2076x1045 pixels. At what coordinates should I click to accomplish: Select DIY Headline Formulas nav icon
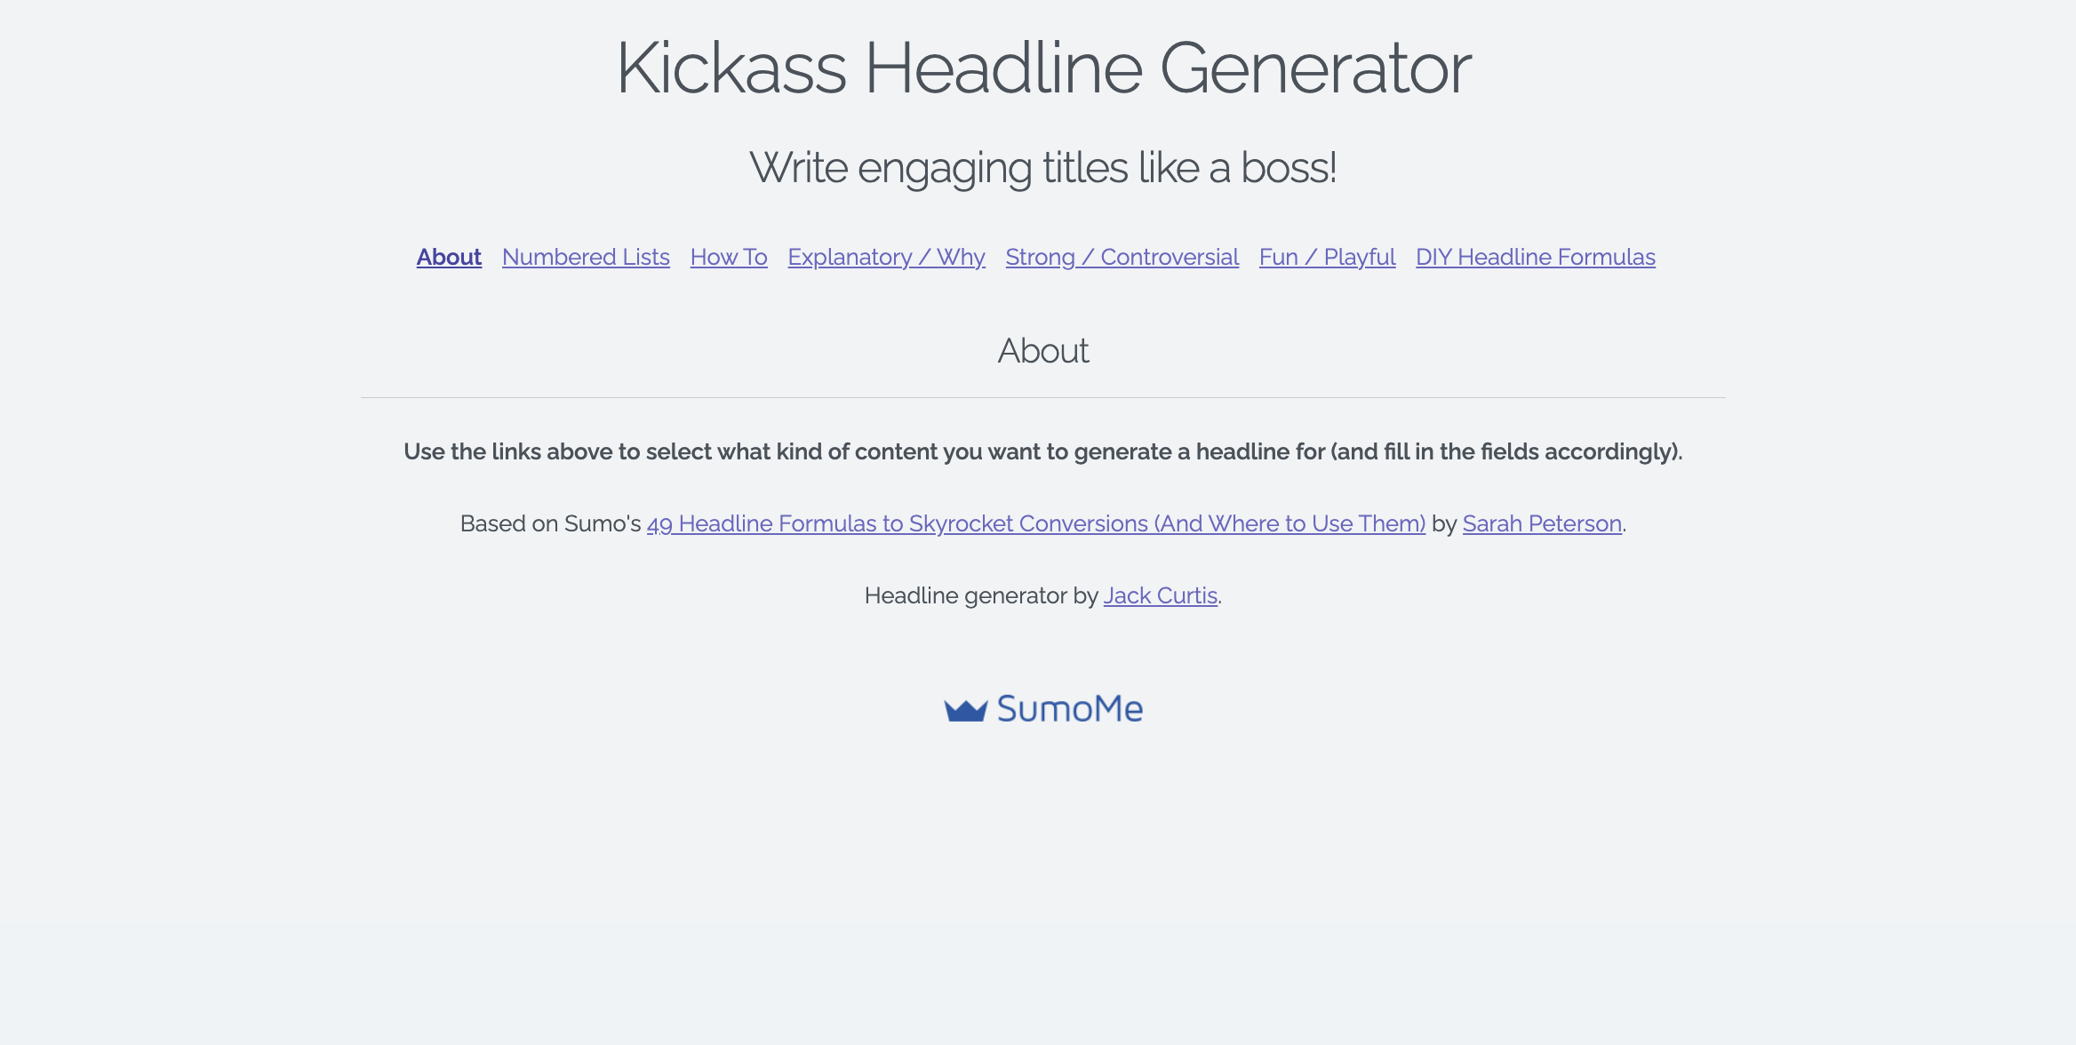pos(1537,258)
